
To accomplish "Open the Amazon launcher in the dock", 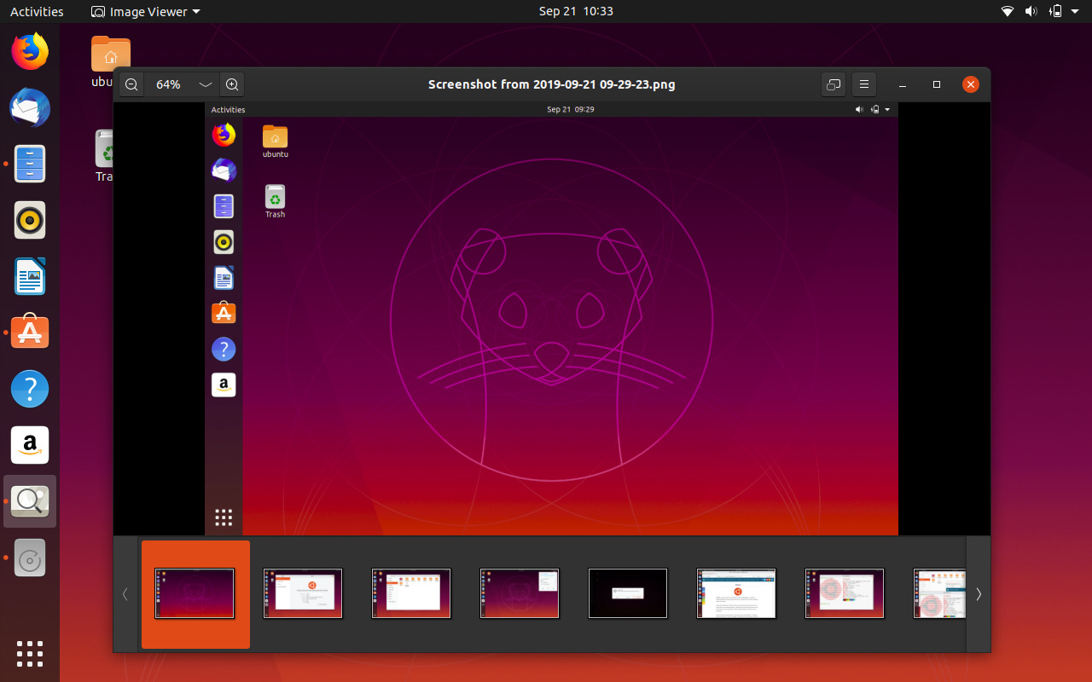I will point(30,445).
